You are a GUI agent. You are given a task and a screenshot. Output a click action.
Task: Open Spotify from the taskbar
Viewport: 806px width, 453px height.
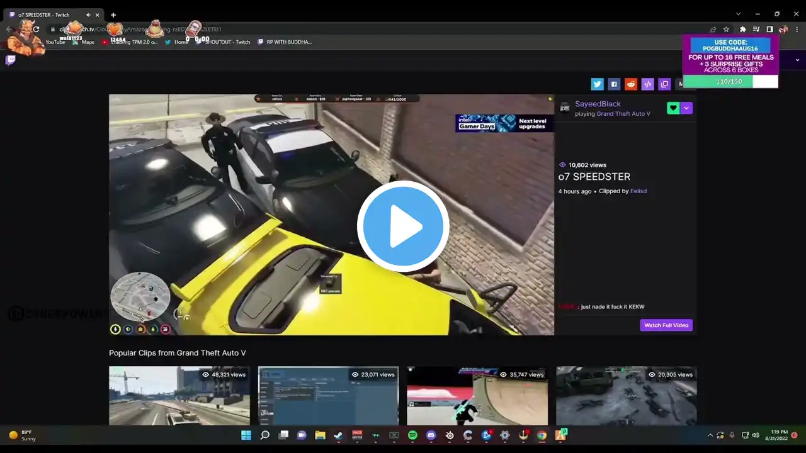(412, 435)
